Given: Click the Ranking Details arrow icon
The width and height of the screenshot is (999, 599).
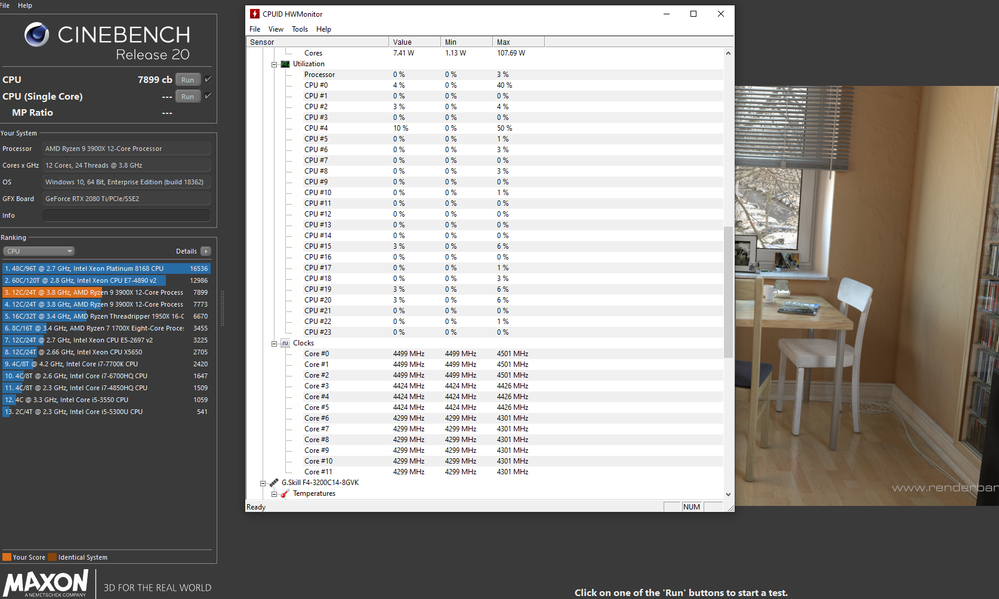Looking at the screenshot, I should [206, 251].
